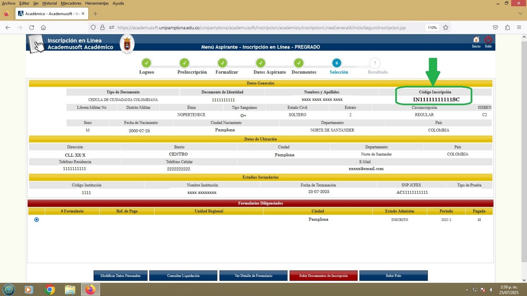This screenshot has width=527, height=296.
Task: Open Firefox hamburger application menu
Action: tap(519, 28)
